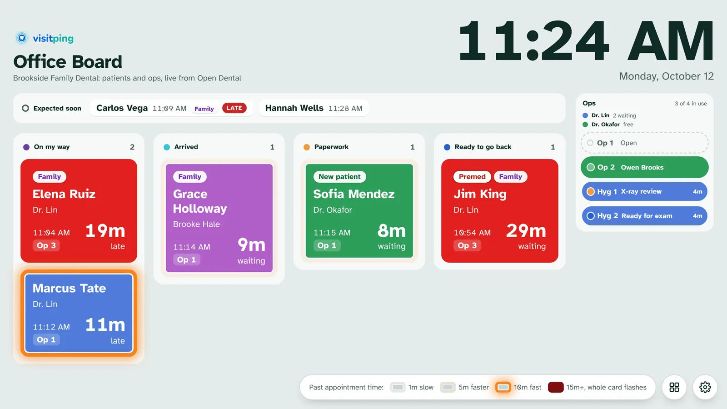Screen dimensions: 727x409
Task: Click the Premed tag on Jim King
Action: (x=472, y=177)
